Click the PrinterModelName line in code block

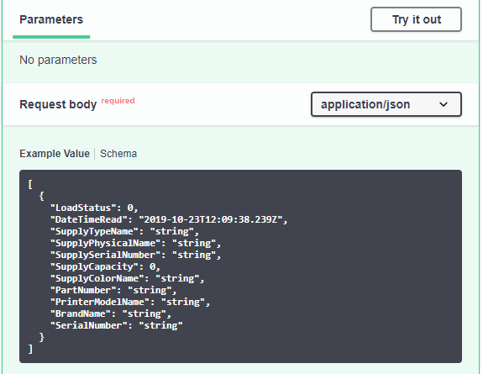[130, 302]
